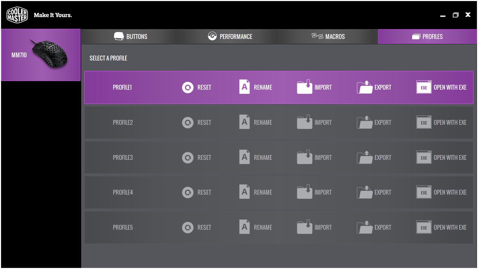
Task: Click the MM710 mouse thumbnail
Action: pos(40,56)
